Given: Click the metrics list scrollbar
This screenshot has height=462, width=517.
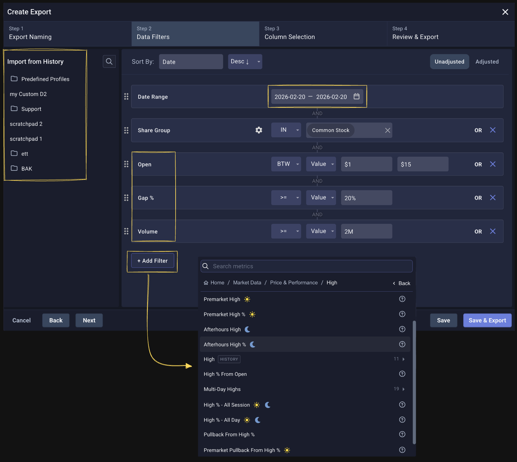Looking at the screenshot, I should point(414,382).
